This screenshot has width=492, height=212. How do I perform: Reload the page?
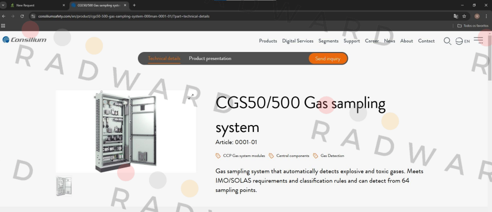pyautogui.click(x=22, y=16)
